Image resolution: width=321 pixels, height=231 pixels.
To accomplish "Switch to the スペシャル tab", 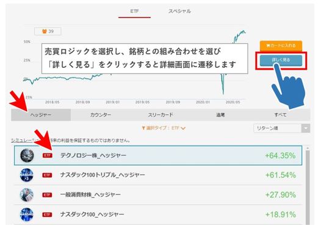I will (179, 11).
